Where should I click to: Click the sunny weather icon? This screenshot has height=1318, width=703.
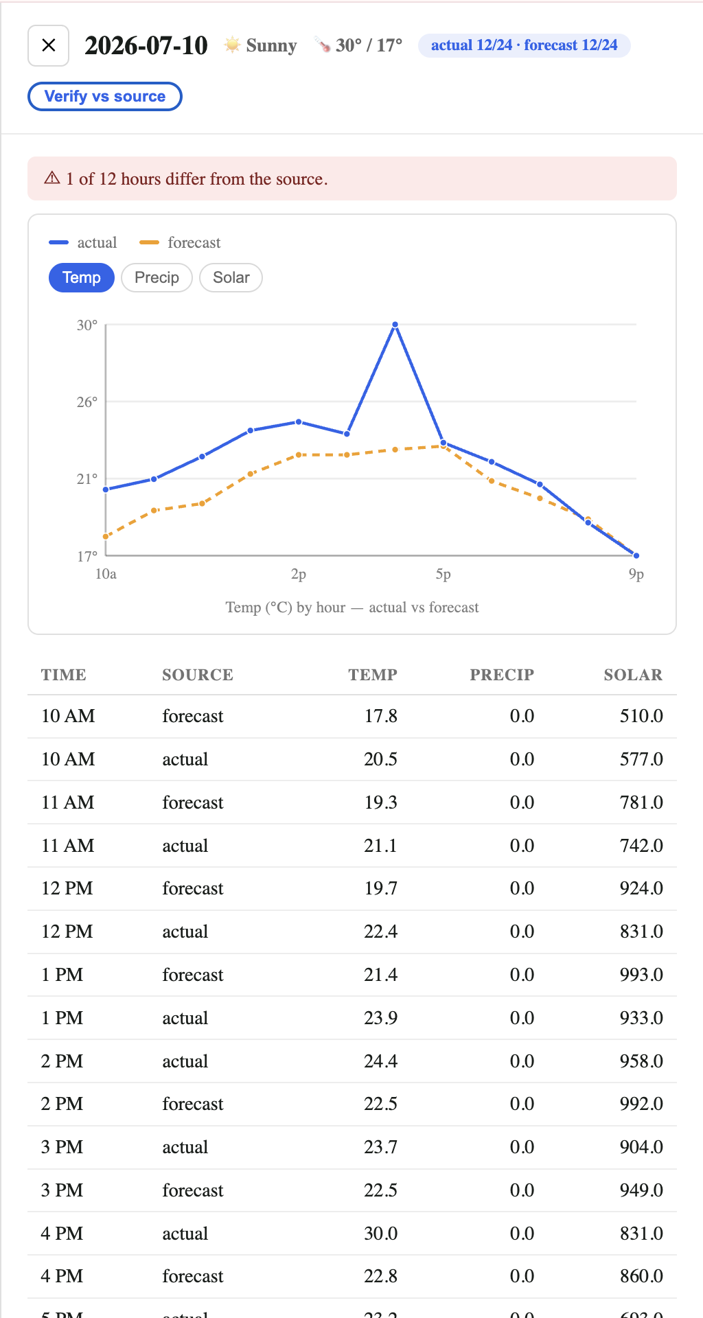tap(233, 45)
